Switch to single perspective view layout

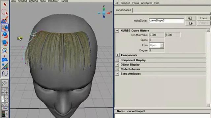(x=5, y=83)
